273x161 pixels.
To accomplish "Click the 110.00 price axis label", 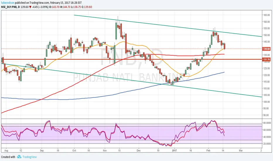I will (266, 88).
